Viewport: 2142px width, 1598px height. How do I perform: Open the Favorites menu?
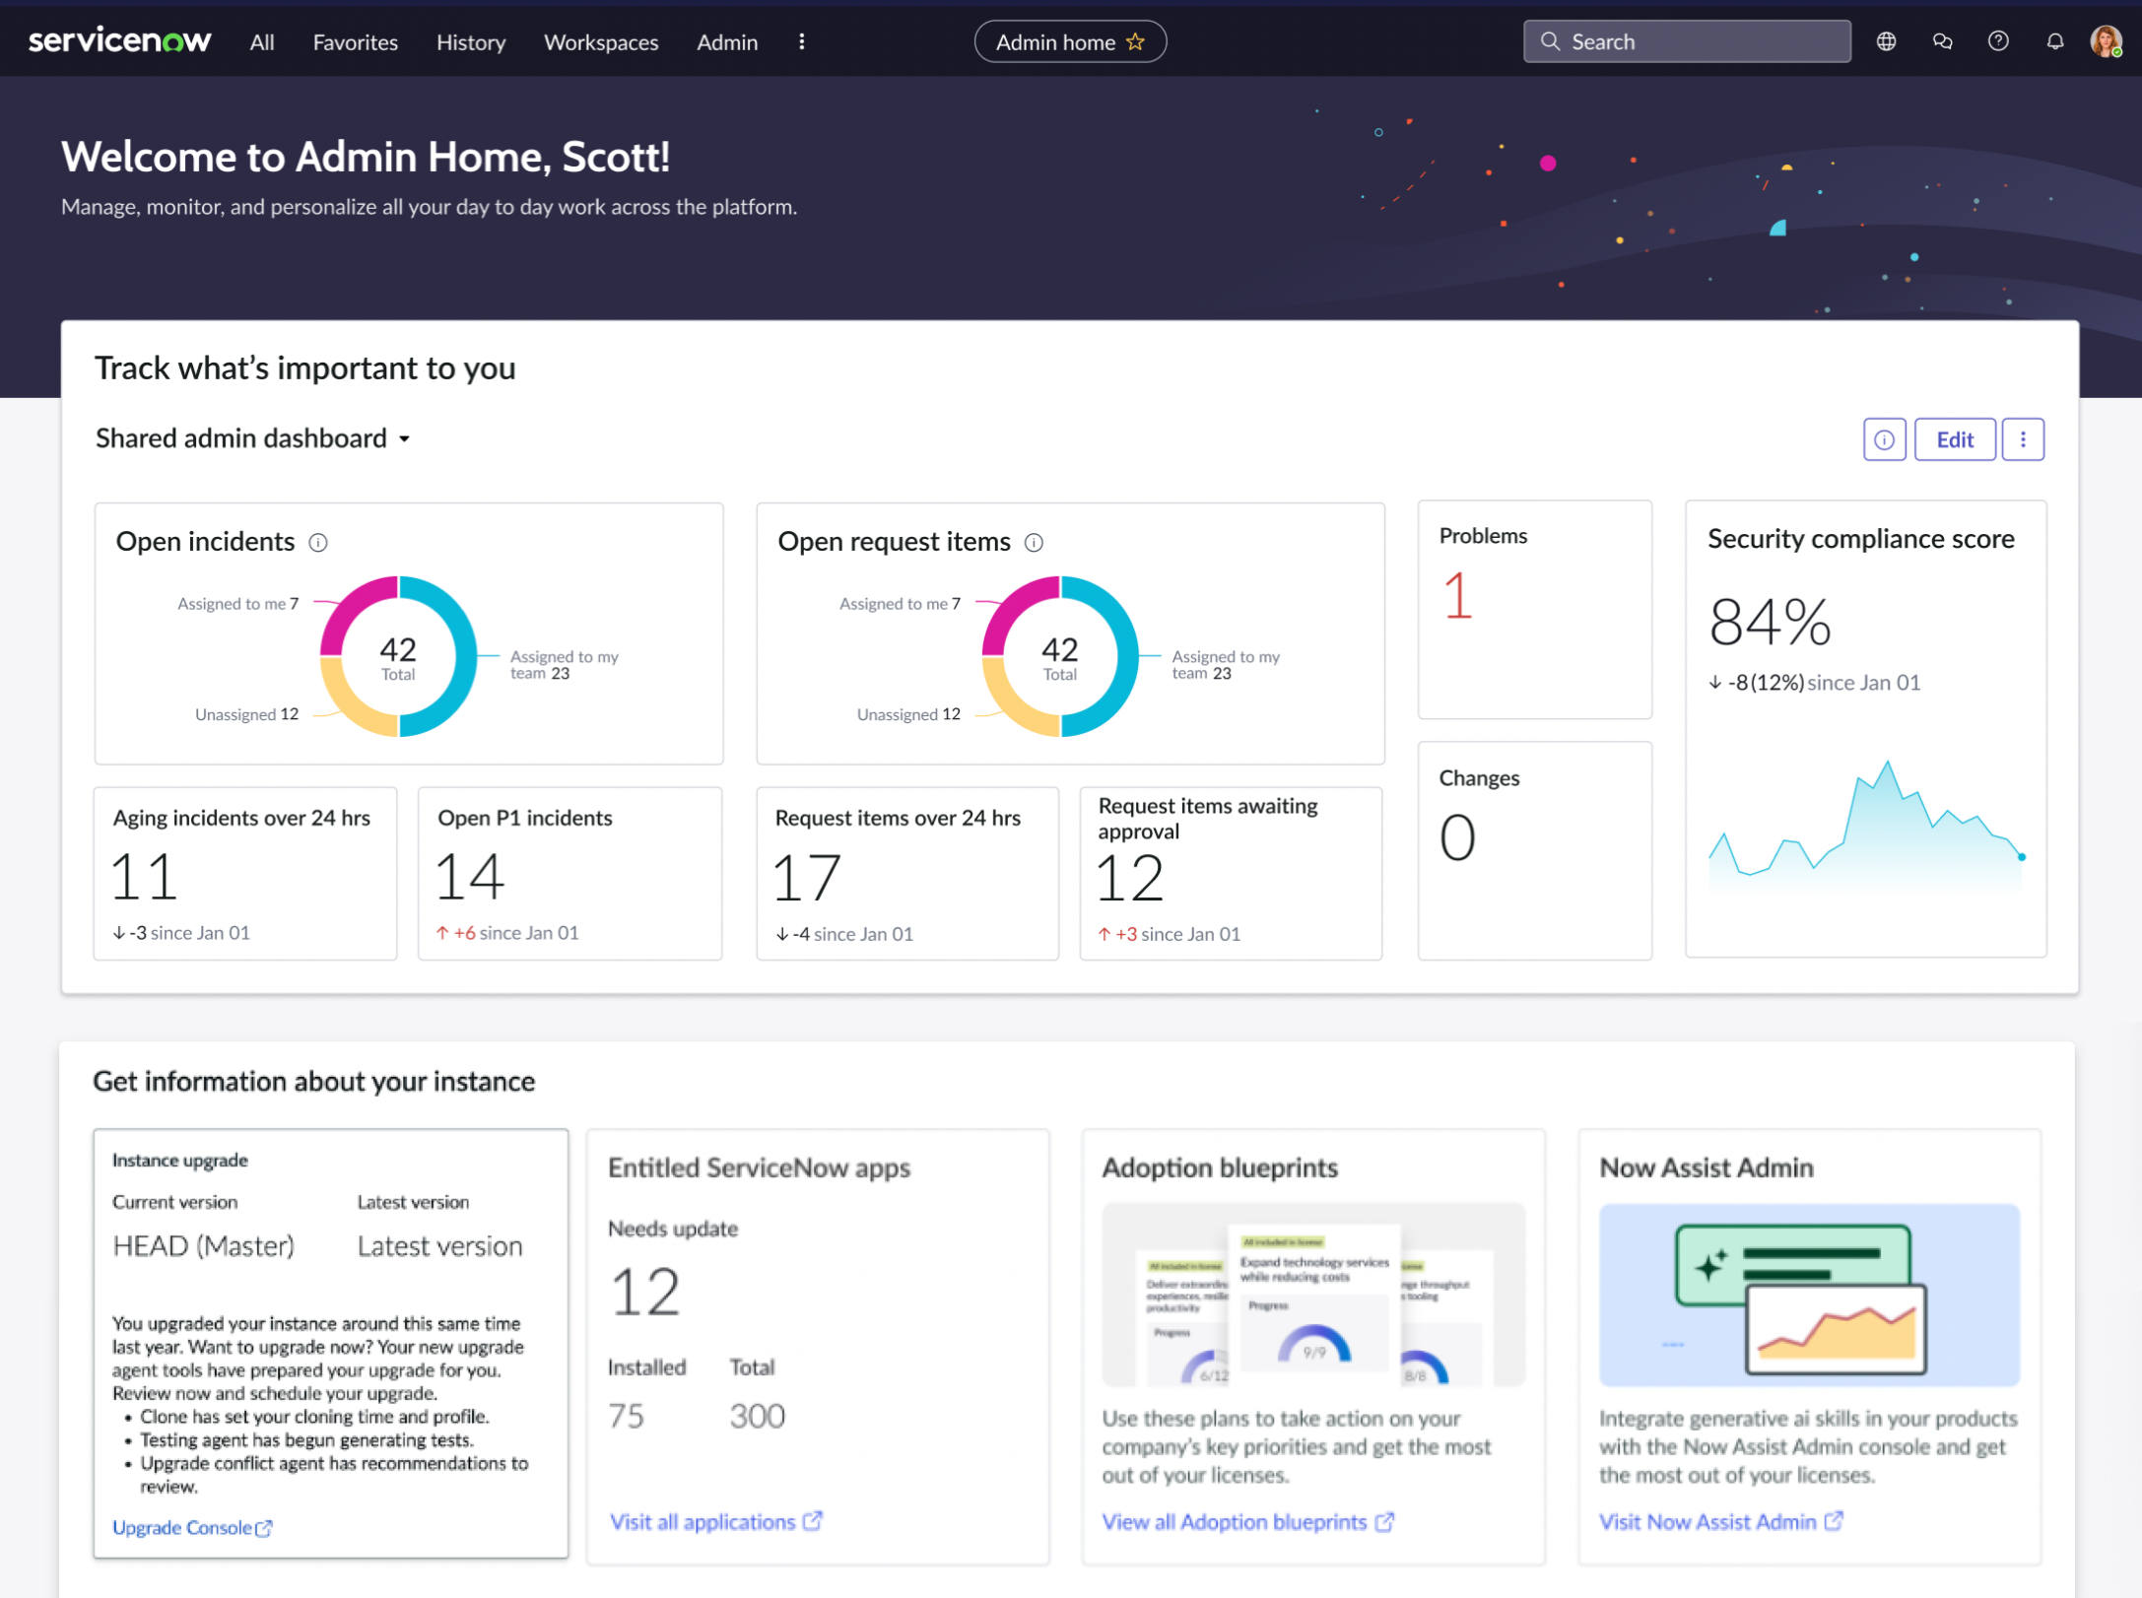(355, 41)
